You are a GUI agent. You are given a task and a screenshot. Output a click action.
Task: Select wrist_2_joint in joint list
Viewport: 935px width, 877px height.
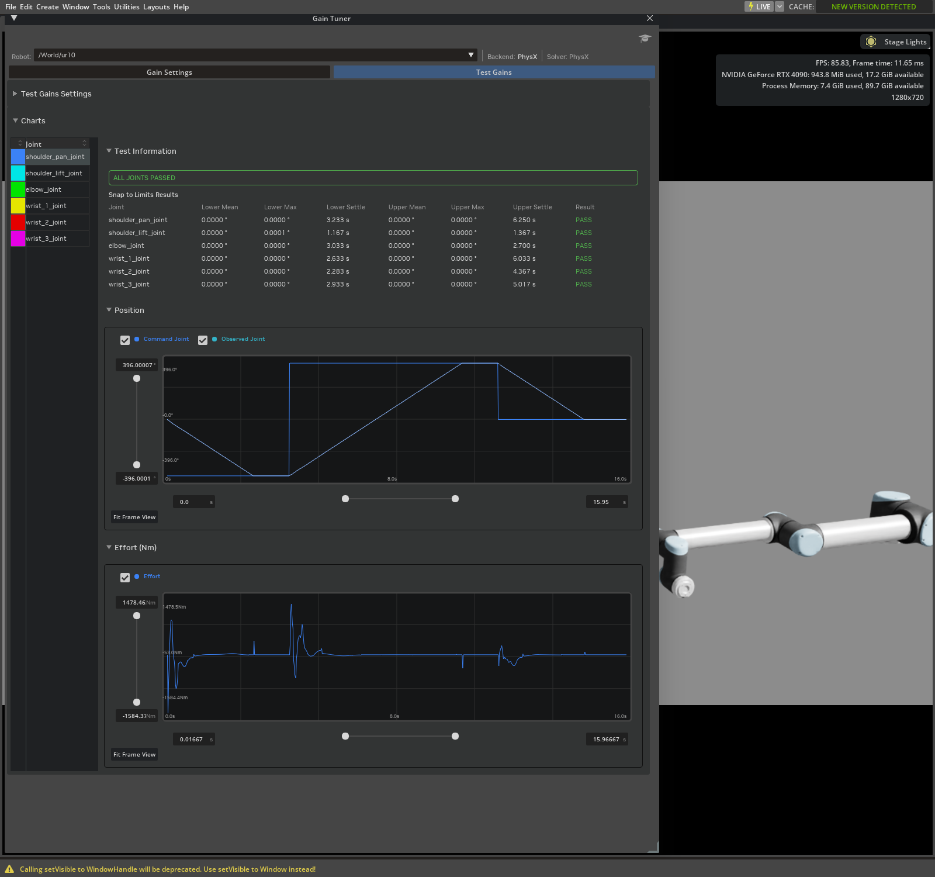(x=57, y=222)
